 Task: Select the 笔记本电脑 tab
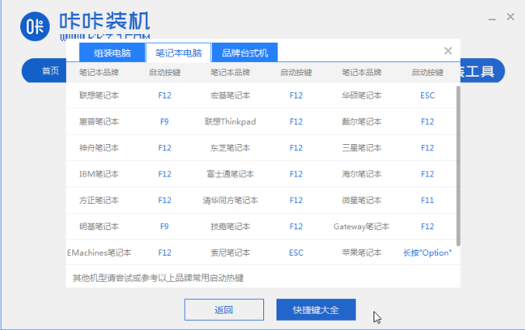point(178,53)
